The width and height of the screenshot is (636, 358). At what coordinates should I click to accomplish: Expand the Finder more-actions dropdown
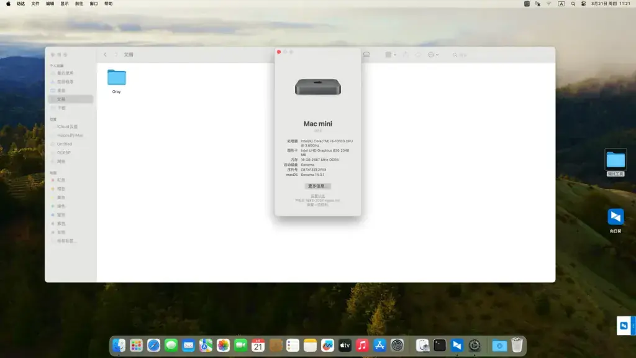(x=433, y=55)
